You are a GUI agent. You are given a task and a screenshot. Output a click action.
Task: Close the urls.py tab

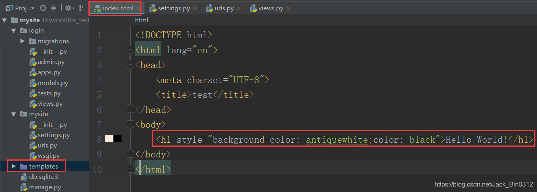point(238,8)
